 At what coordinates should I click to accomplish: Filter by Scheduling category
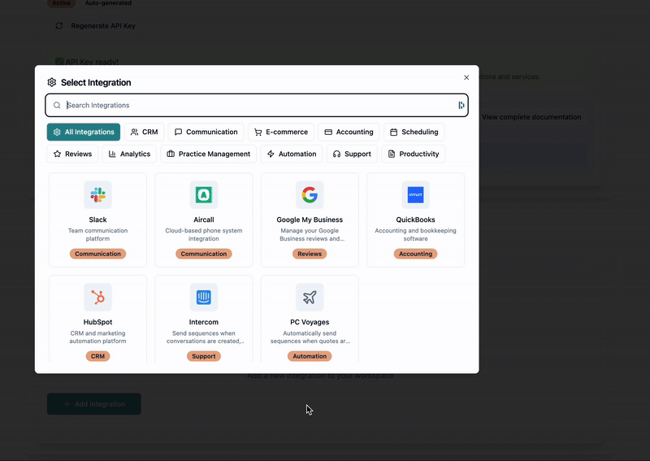414,132
